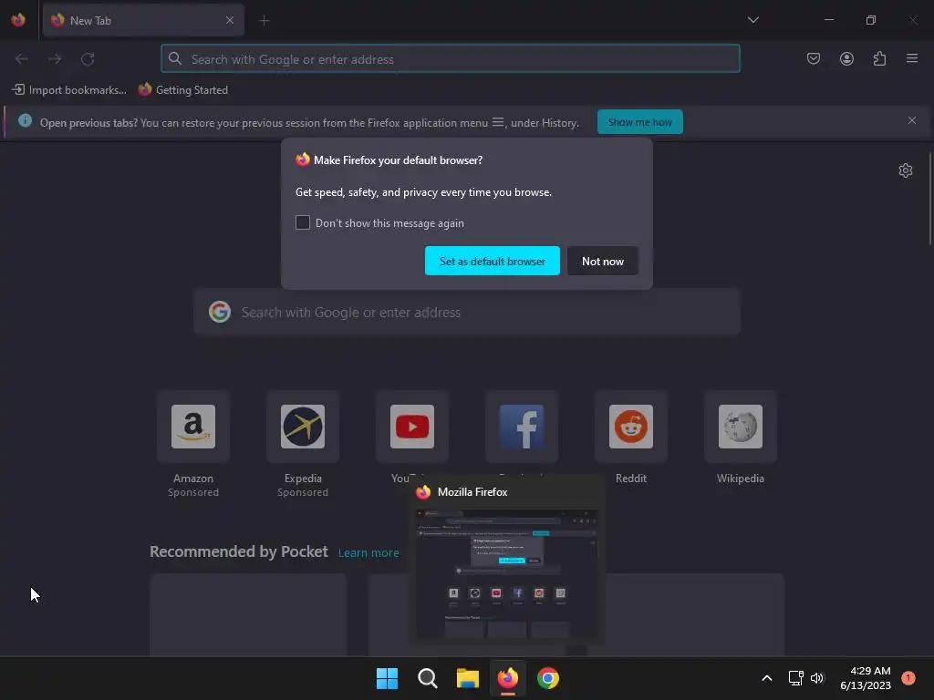This screenshot has height=700, width=934.
Task: Click the forward navigation arrow
Action: (55, 59)
